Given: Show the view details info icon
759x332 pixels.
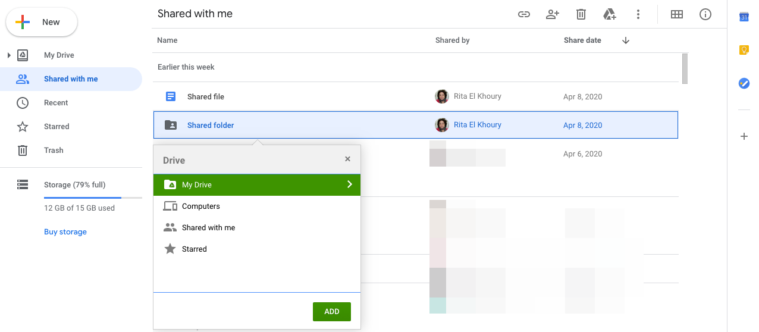Looking at the screenshot, I should [705, 14].
